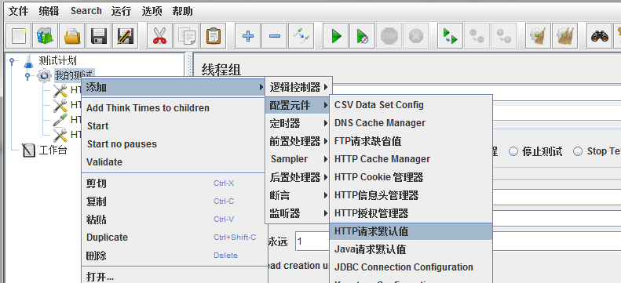Click the Toggle element enabled icon

pyautogui.click(x=301, y=36)
